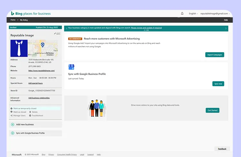241x157 pixels.
Task: Open the Privacy footer link
Action: 51,154
